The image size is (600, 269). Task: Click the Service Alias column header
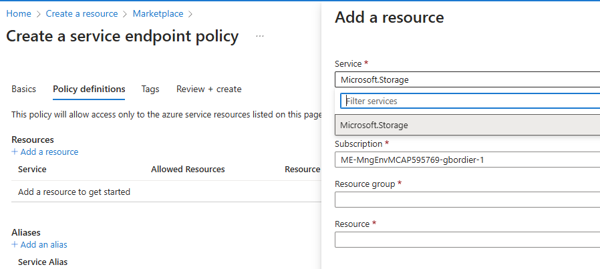point(43,262)
